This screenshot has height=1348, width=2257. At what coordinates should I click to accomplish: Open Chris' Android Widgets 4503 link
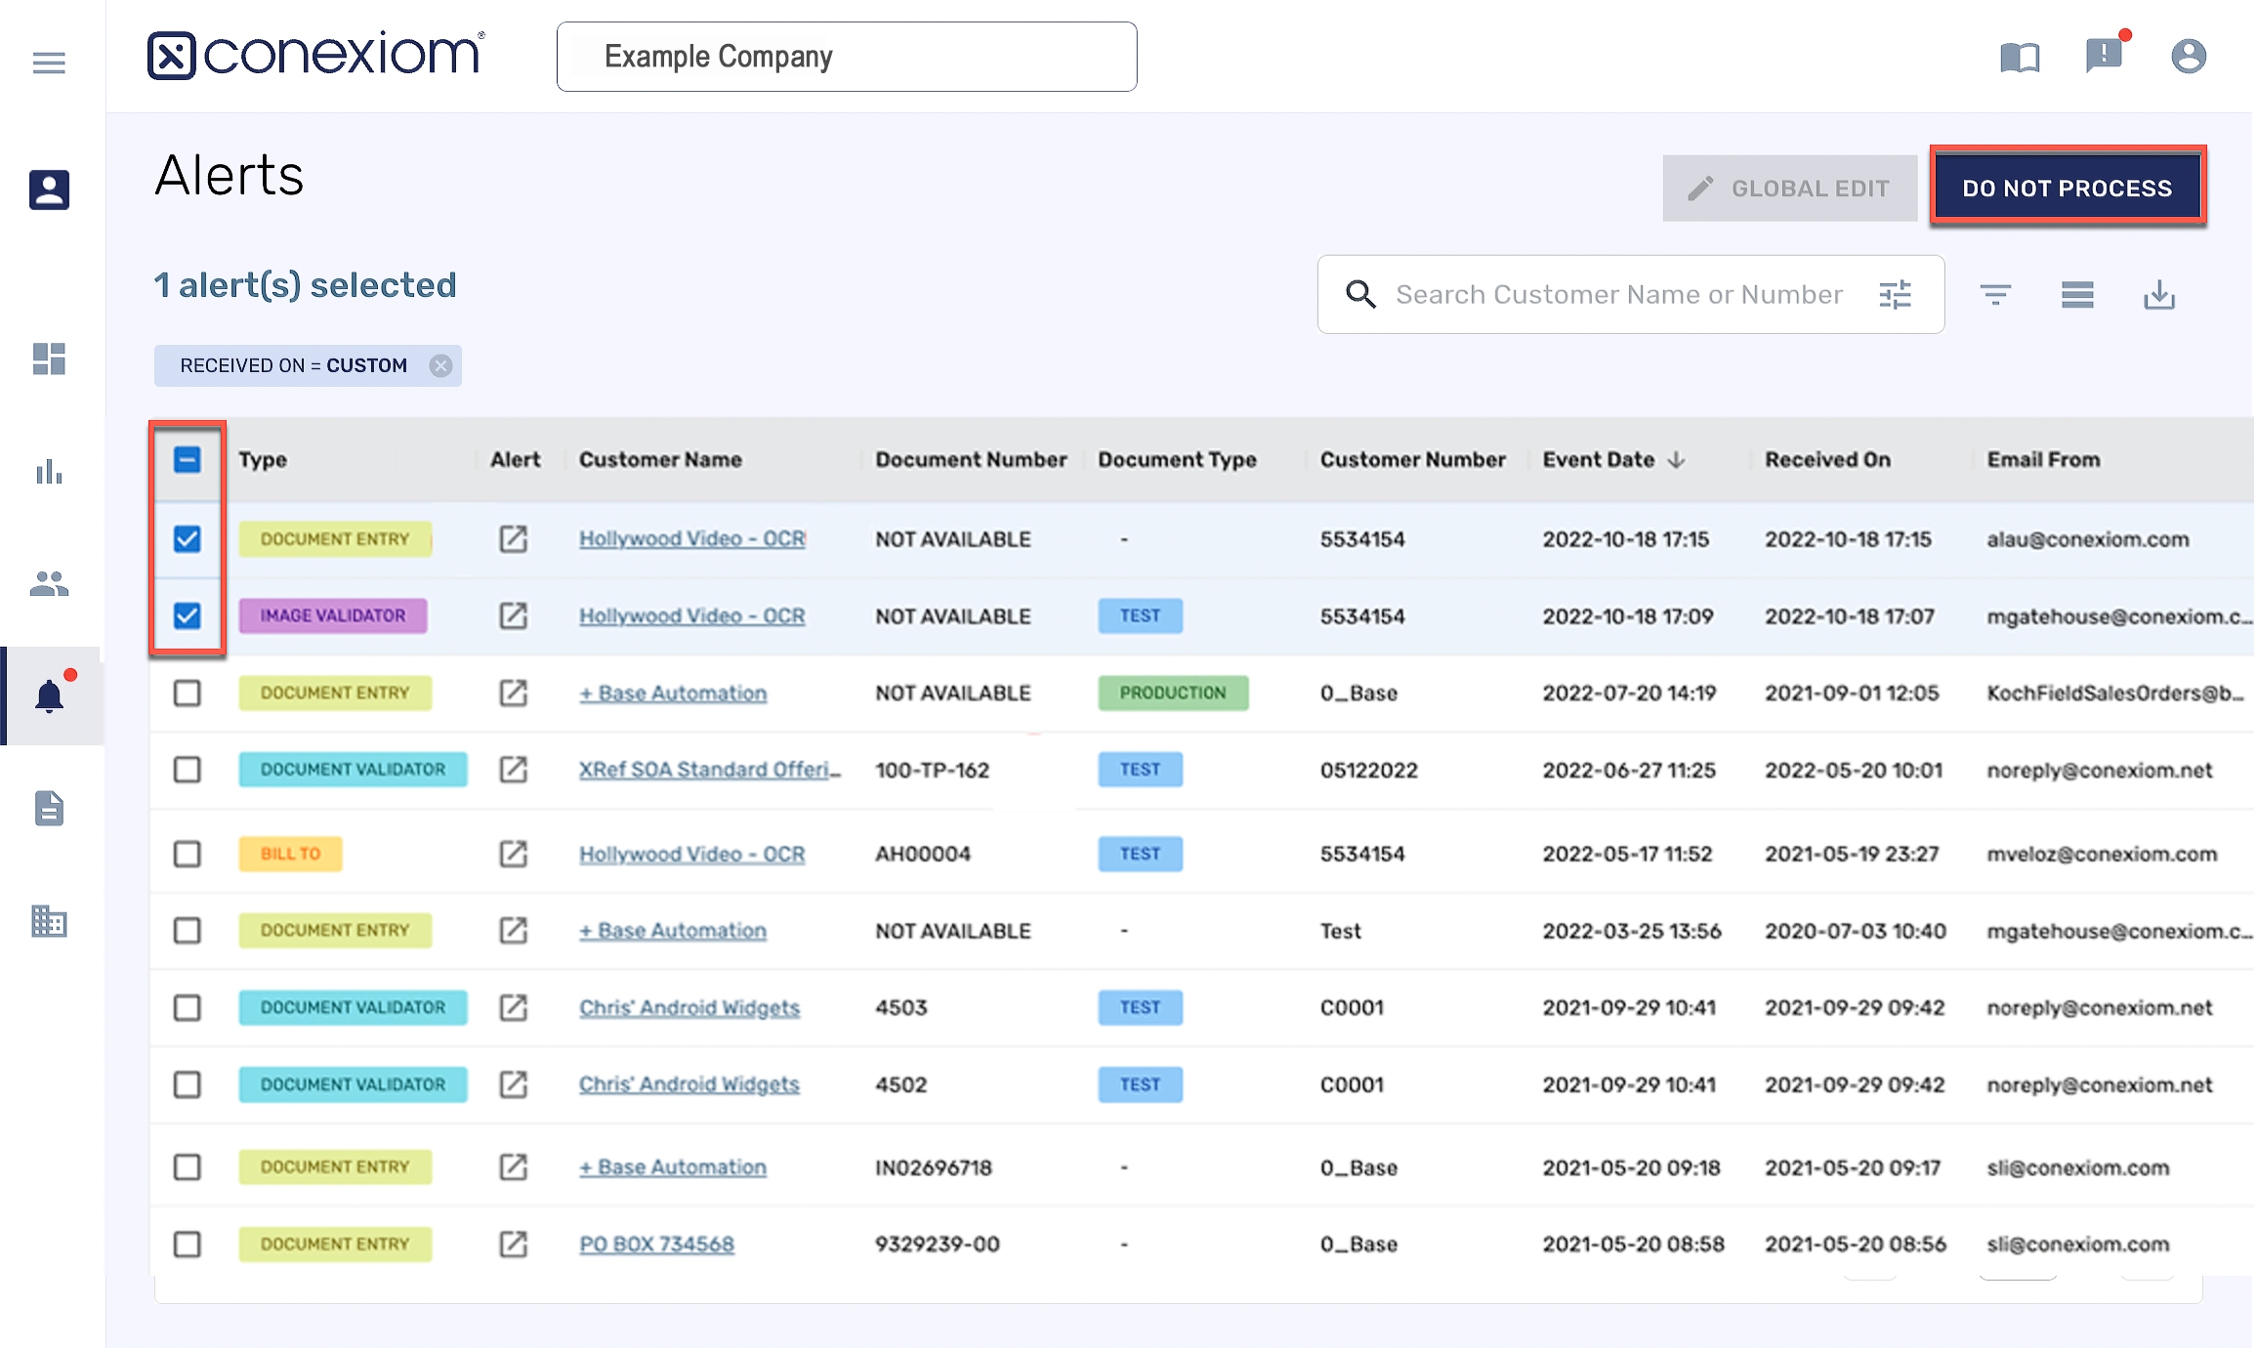(x=689, y=1007)
